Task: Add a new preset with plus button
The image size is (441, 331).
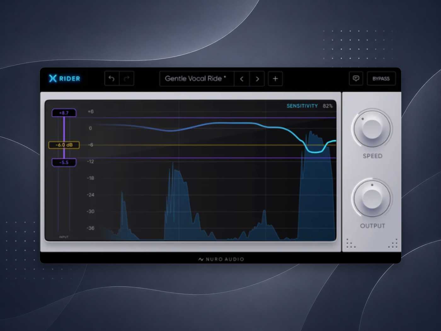Action: (x=275, y=79)
